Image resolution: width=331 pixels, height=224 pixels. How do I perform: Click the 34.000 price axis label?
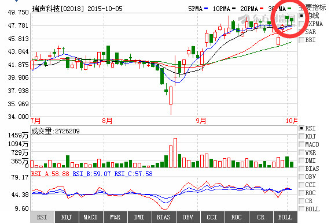(x=18, y=117)
